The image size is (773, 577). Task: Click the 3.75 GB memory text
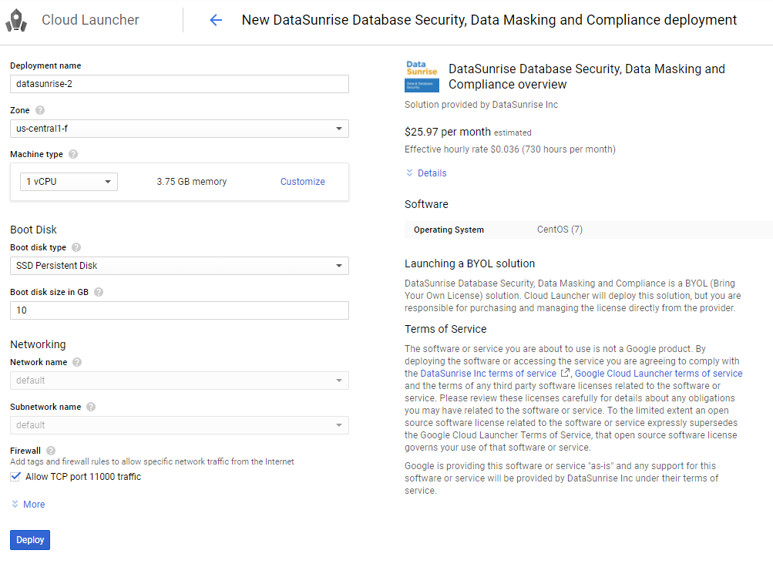pos(192,182)
